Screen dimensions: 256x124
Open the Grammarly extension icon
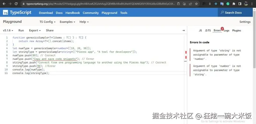click(228, 4)
